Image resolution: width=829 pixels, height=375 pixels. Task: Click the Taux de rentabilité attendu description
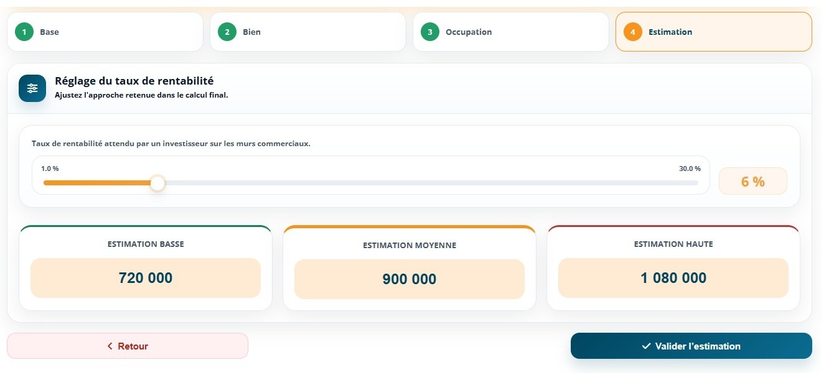click(x=171, y=144)
